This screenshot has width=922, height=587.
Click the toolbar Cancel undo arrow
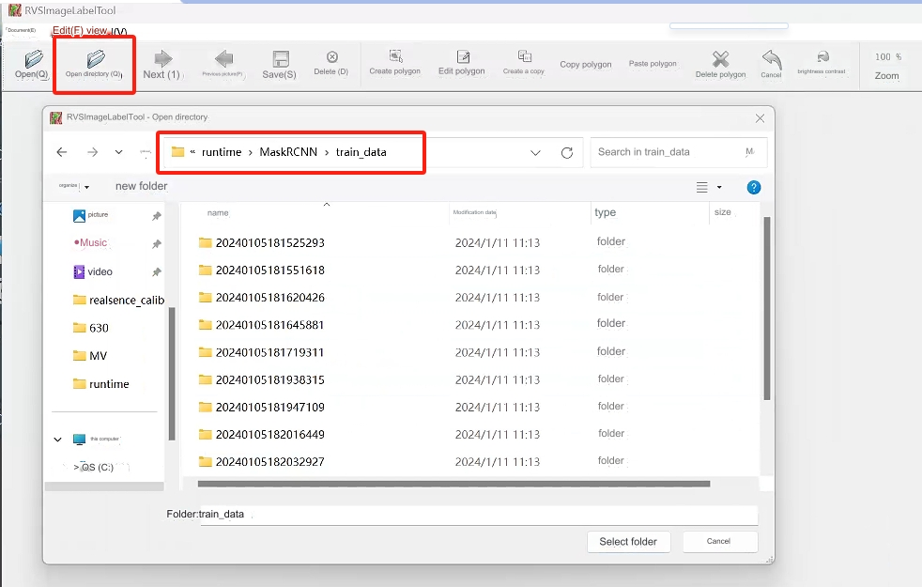pos(772,59)
